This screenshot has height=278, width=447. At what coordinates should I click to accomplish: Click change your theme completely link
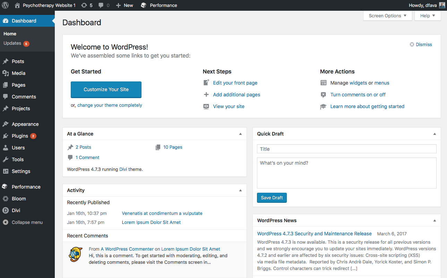[x=110, y=105]
